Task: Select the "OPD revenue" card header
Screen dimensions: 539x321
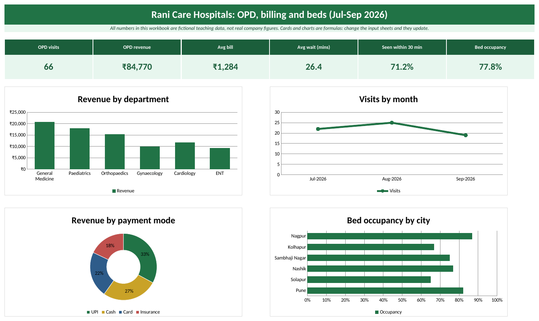Action: pos(137,47)
